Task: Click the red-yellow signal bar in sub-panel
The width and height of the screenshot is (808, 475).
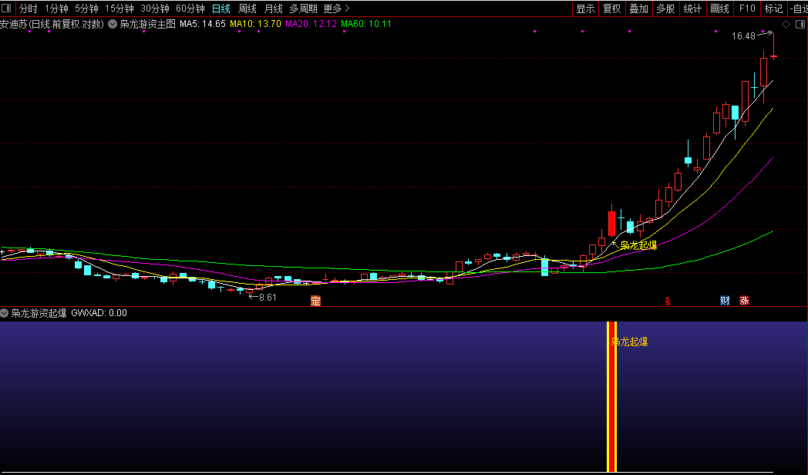Action: (611, 396)
